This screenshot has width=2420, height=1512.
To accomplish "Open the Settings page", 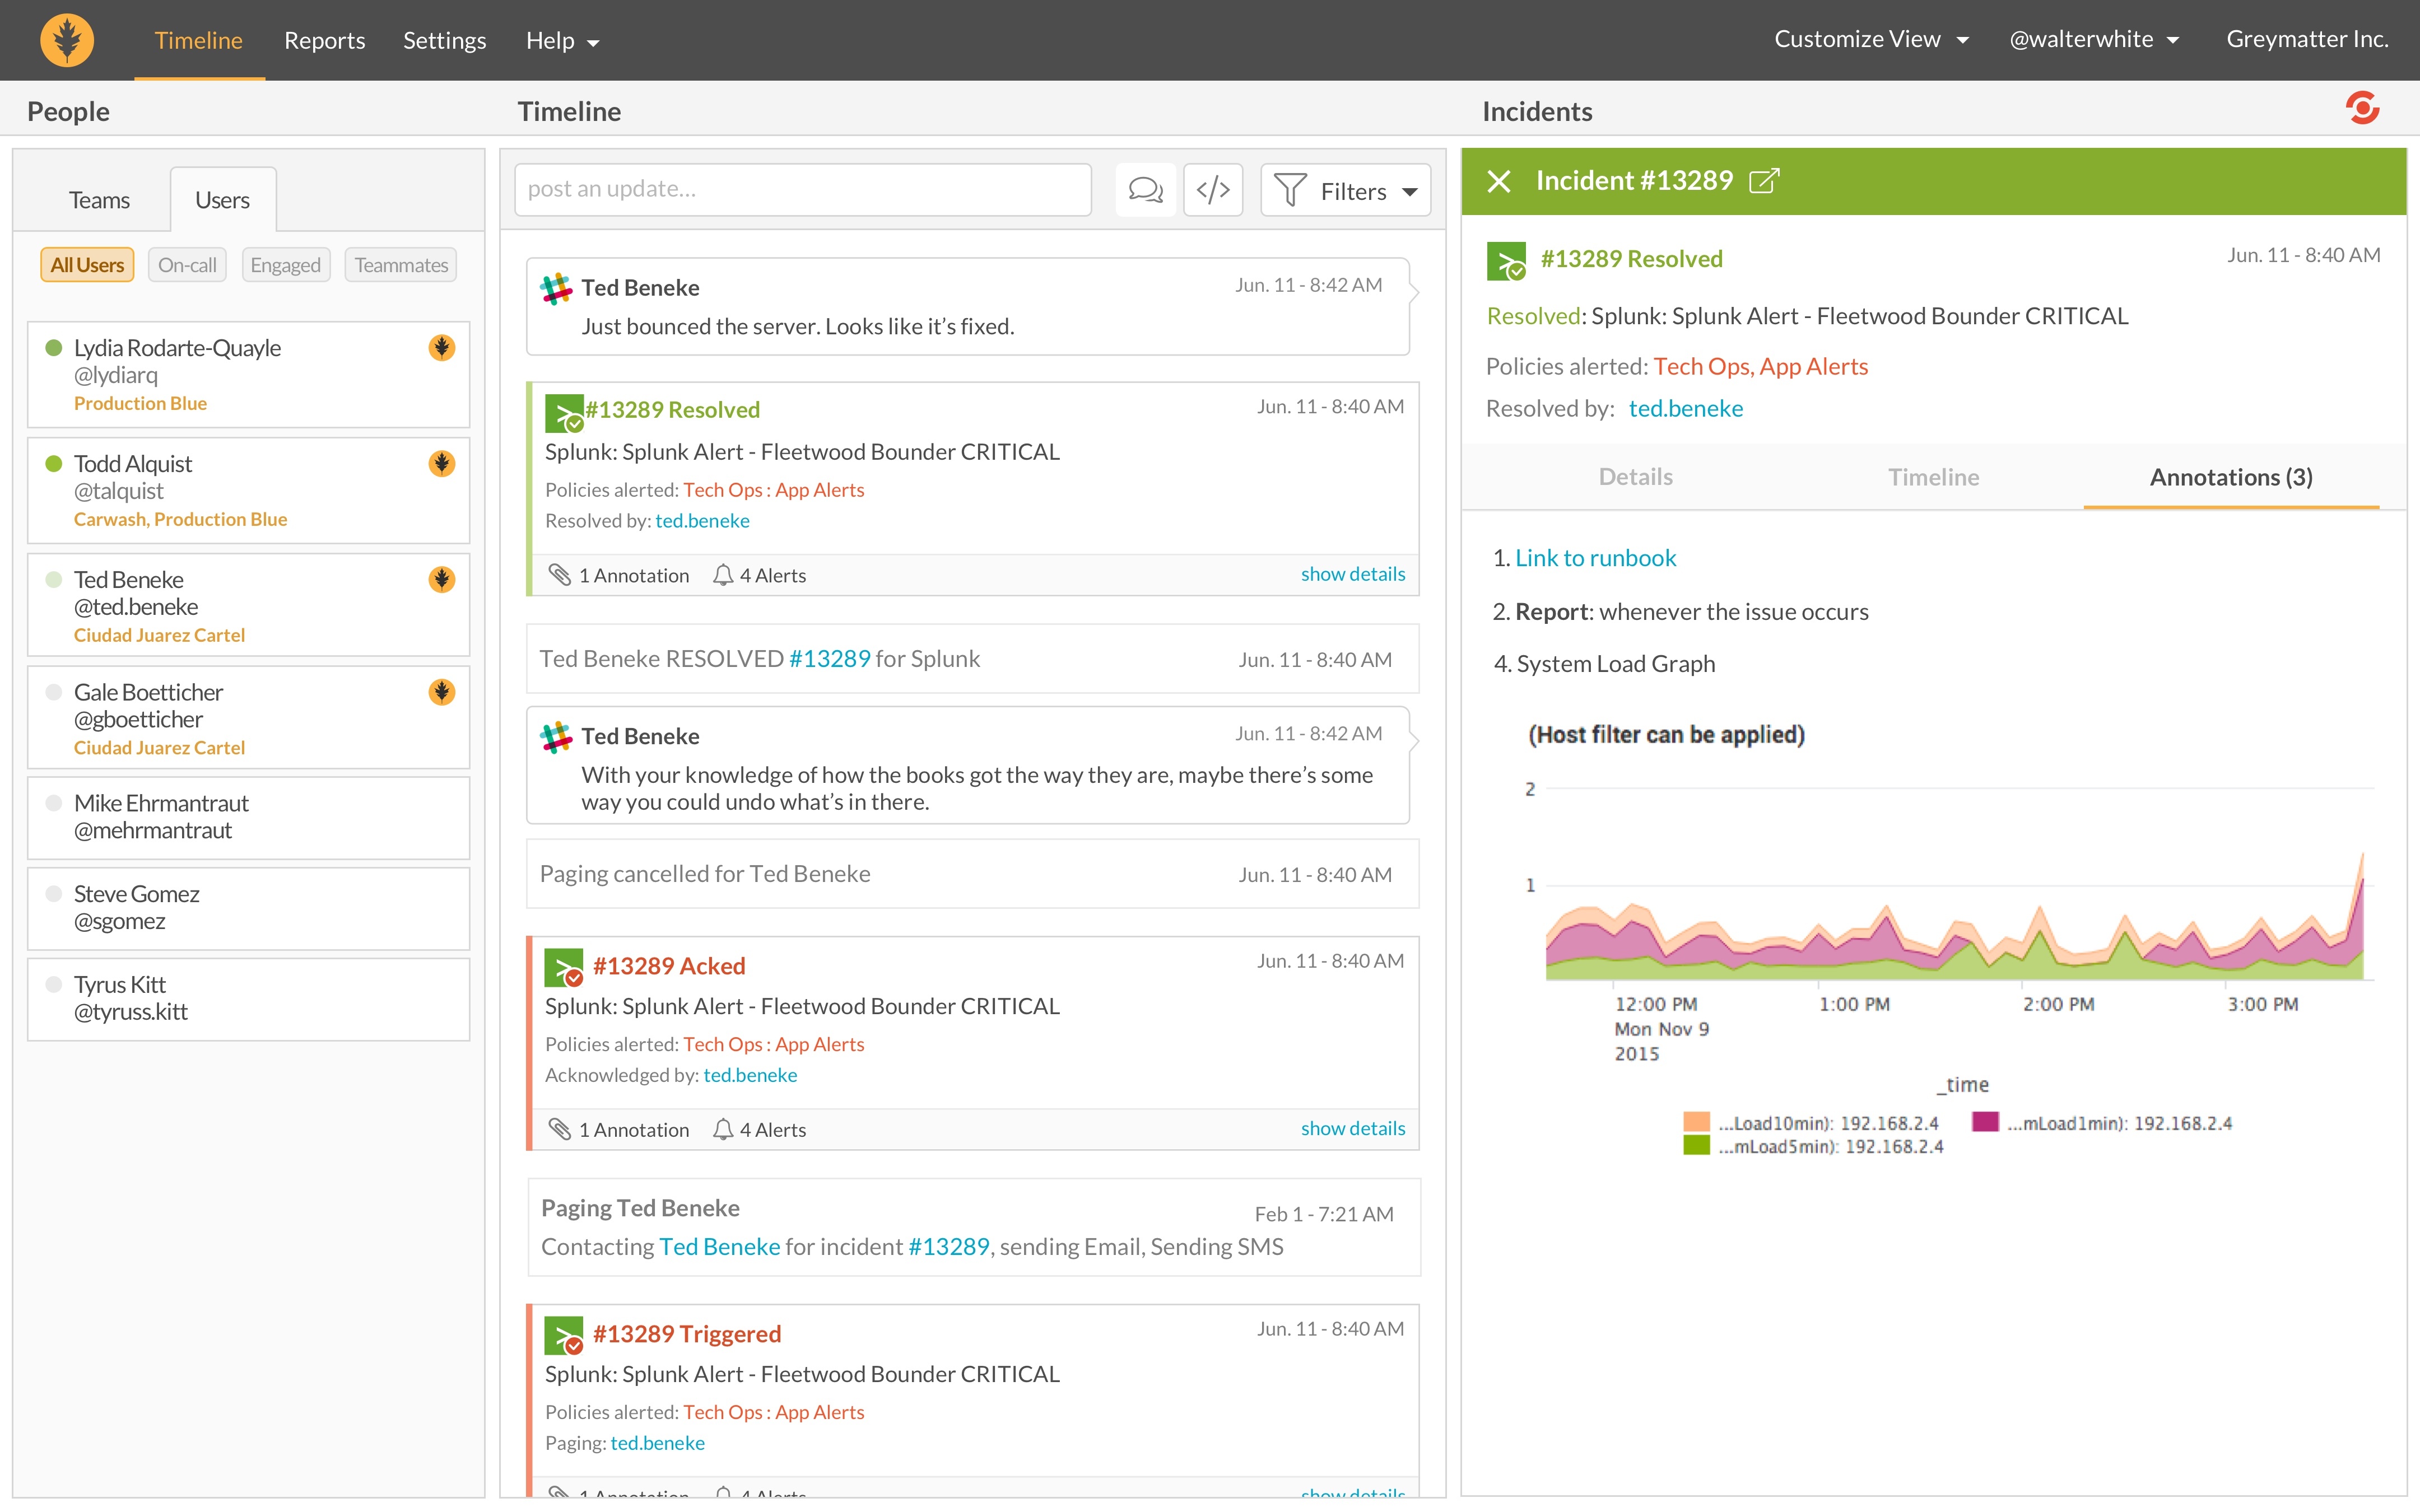I will tap(444, 40).
